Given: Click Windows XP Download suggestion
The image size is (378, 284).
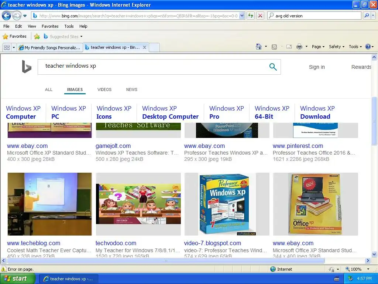Looking at the screenshot, I should pos(317,112).
